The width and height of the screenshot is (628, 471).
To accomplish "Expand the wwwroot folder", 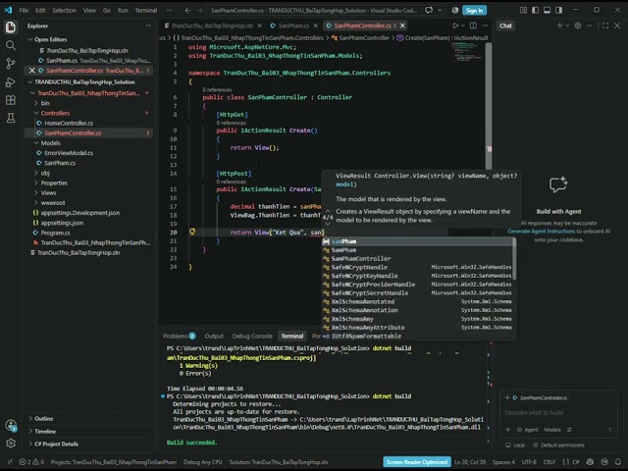I will point(52,203).
